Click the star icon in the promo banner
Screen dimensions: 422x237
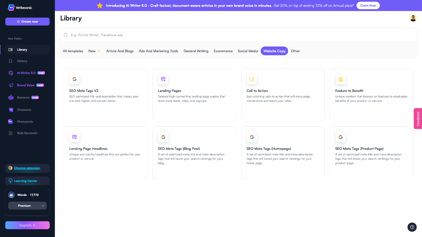(100, 6)
